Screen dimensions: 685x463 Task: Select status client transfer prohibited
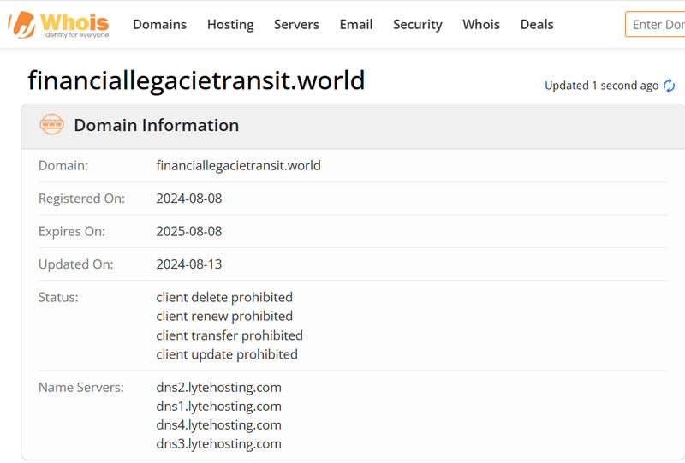(229, 335)
